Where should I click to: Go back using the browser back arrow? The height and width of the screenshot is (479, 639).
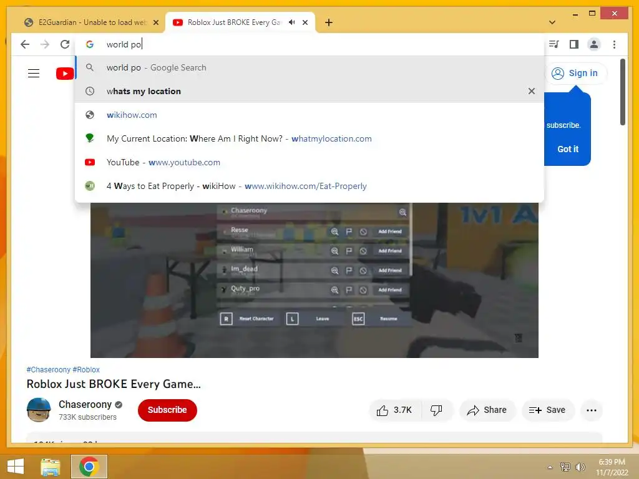pos(25,44)
